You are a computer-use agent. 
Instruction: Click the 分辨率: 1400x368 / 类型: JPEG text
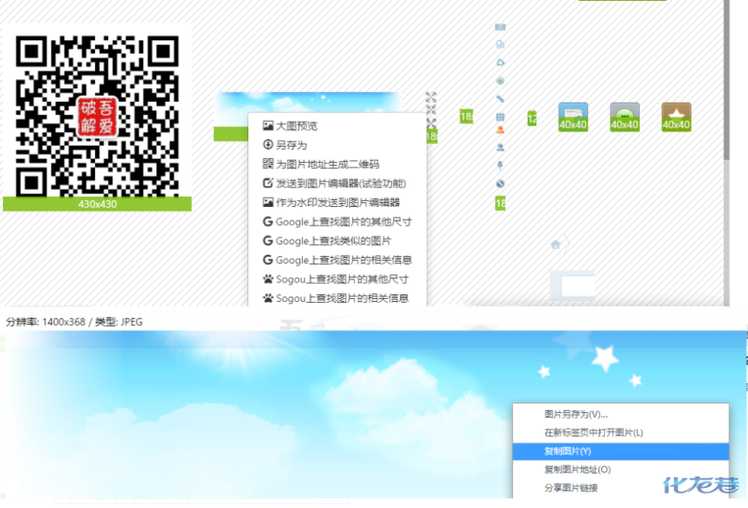[74, 322]
